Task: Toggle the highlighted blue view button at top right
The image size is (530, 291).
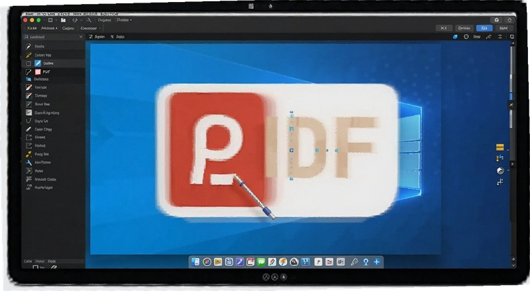Action: 484,28
